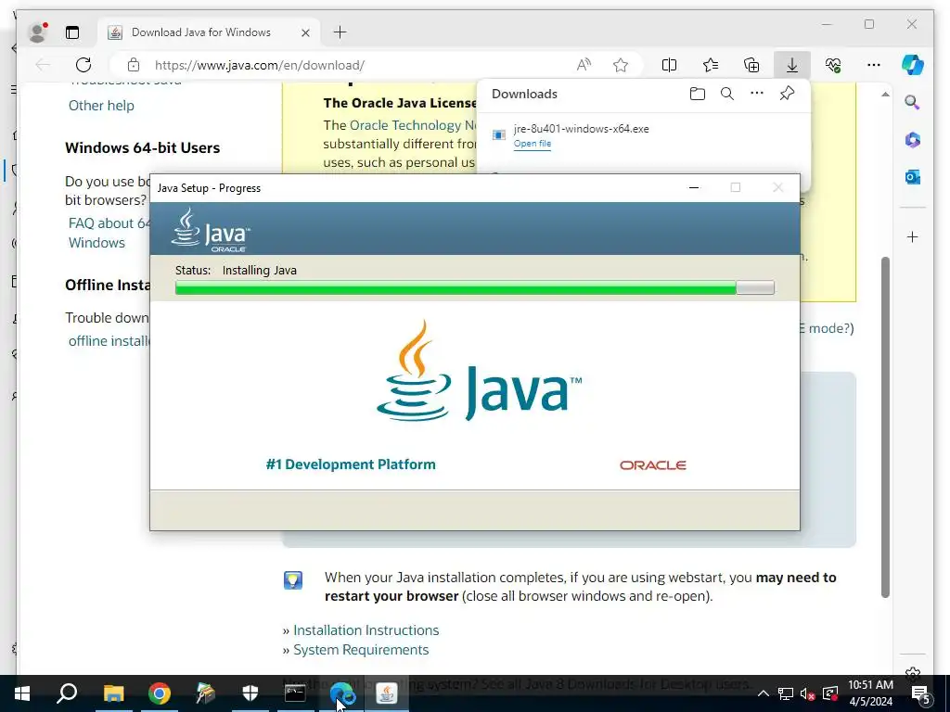Open the Outlook sidebar icon
This screenshot has height=712, width=950.
click(913, 177)
